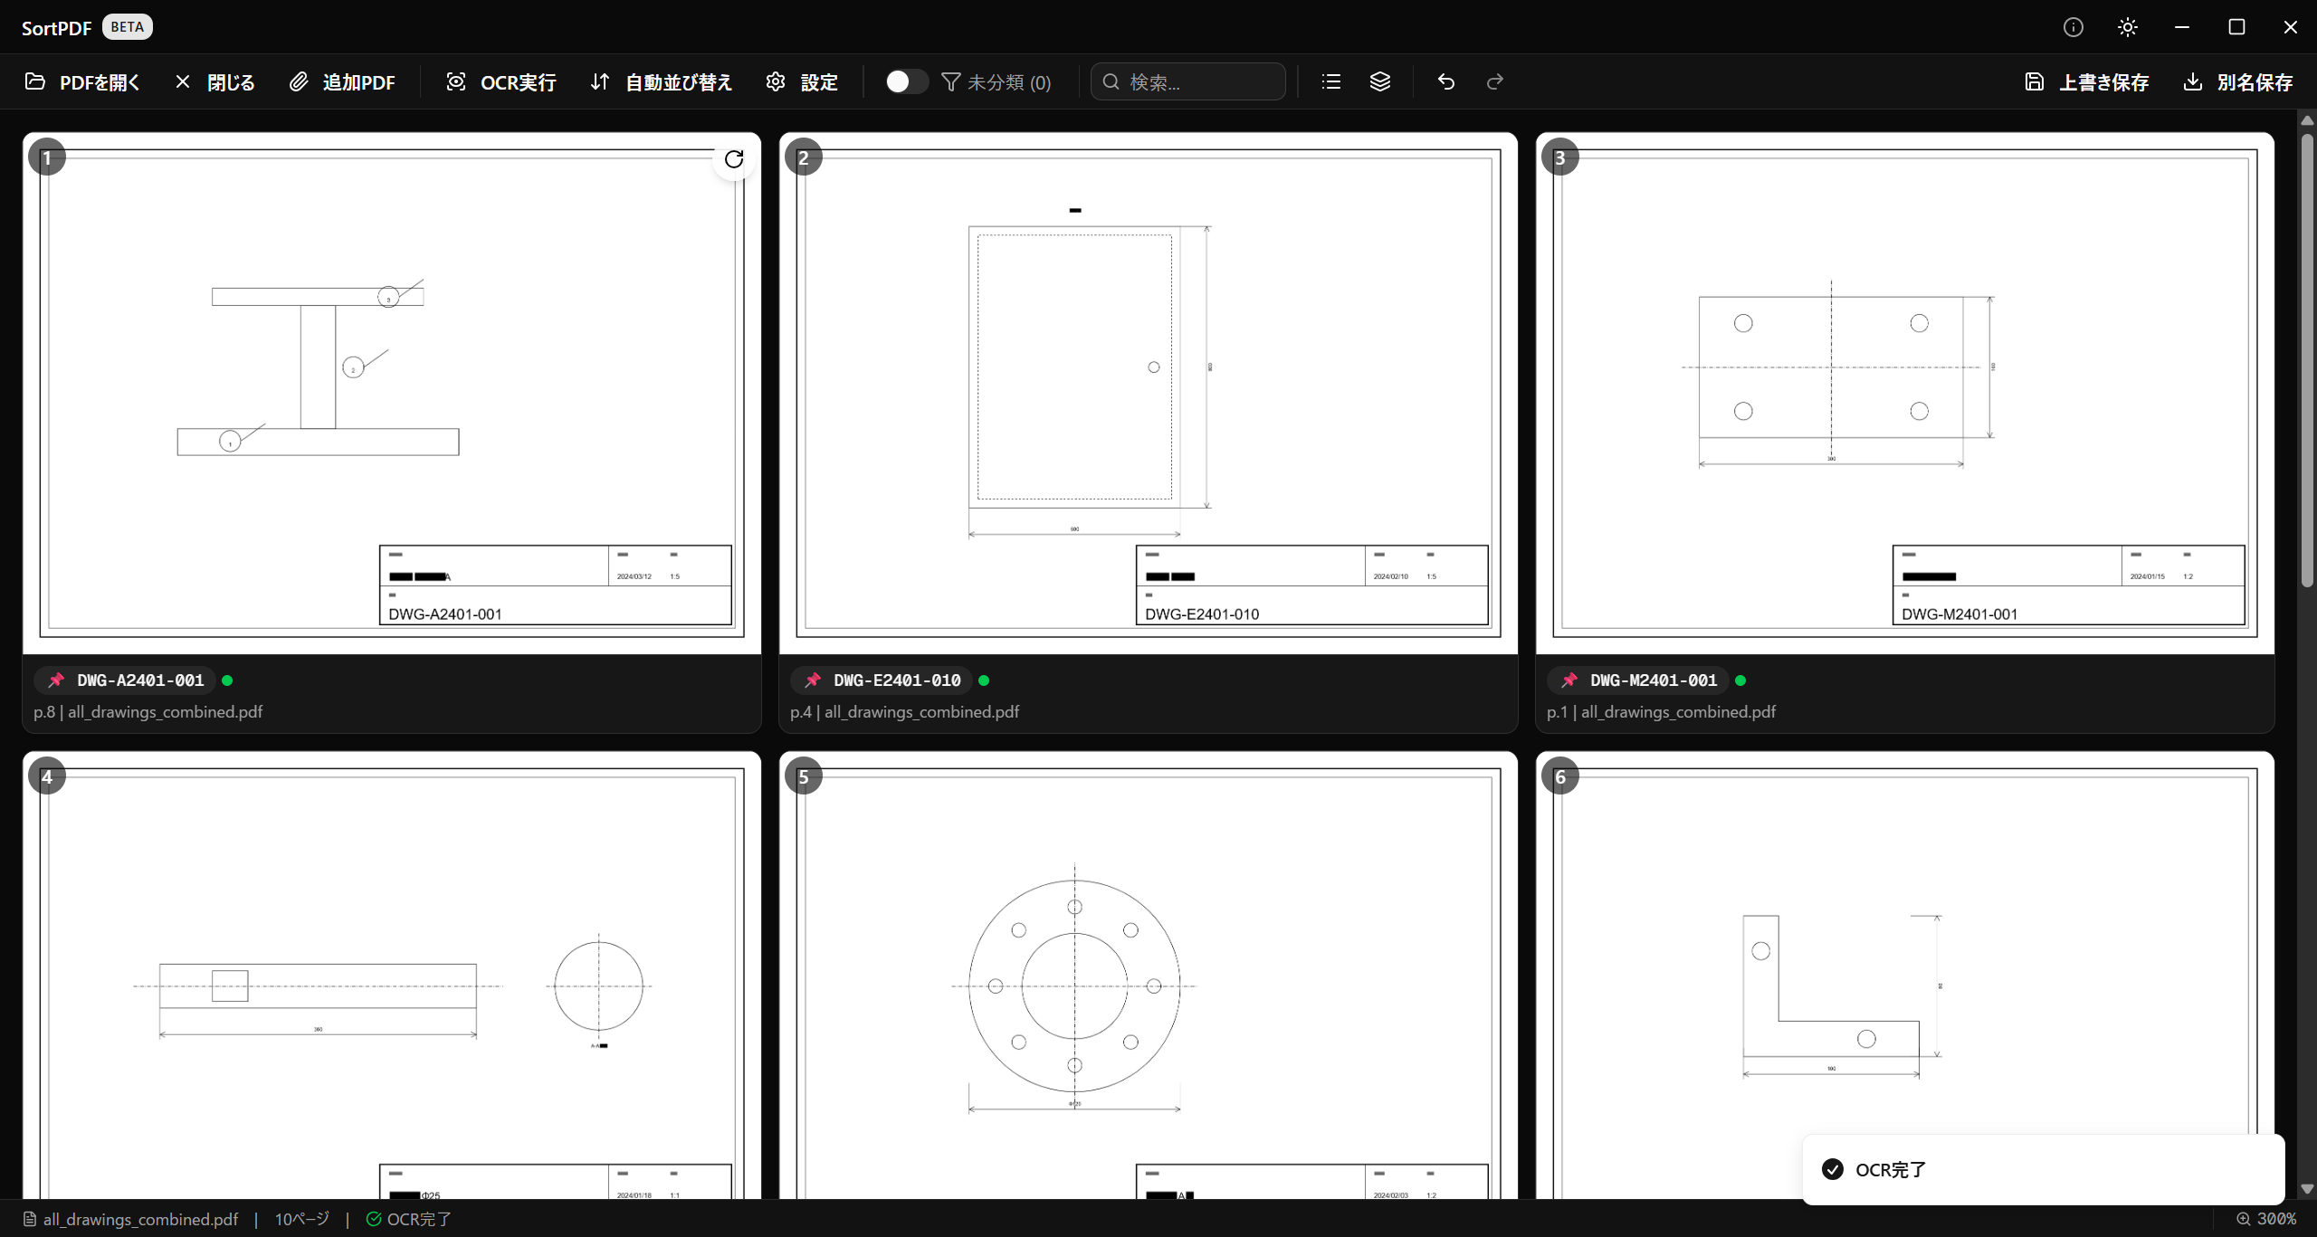This screenshot has height=1237, width=2317.
Task: Click pin icon on DWG-M2401-001 tag
Action: [1569, 680]
